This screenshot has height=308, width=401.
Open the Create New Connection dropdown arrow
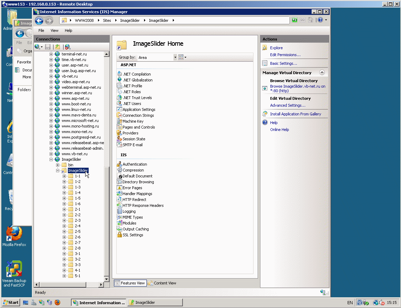tap(42, 47)
